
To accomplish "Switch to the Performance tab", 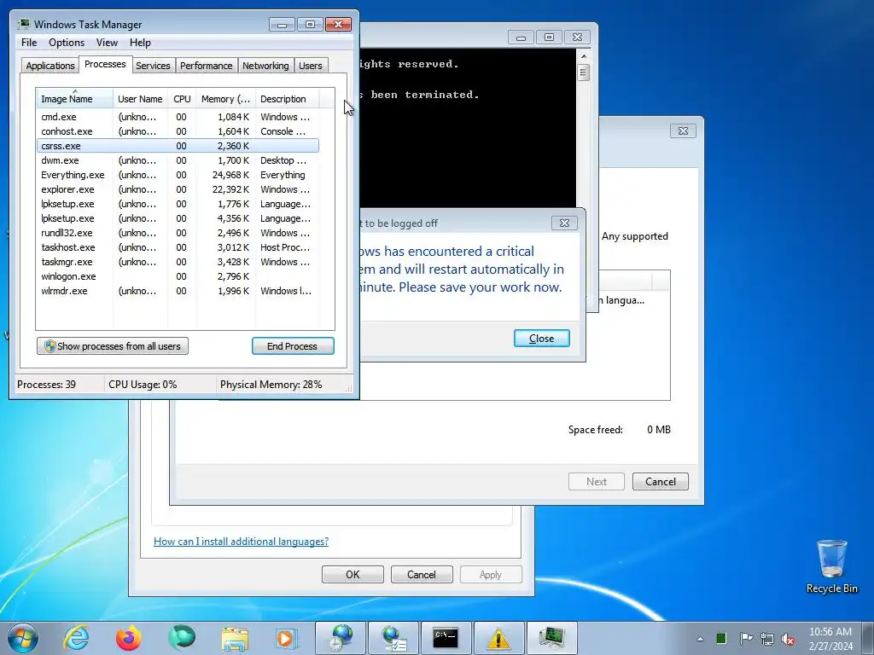I will [x=206, y=65].
